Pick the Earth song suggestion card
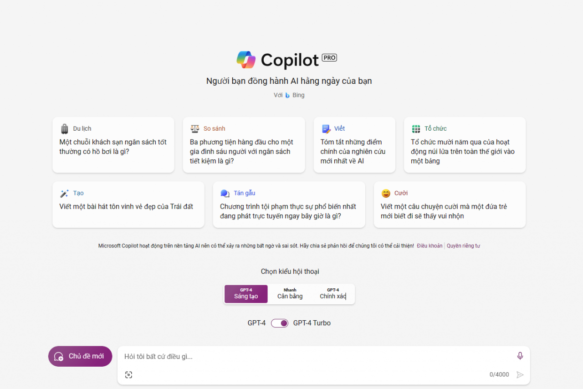583x389 pixels. [x=128, y=205]
